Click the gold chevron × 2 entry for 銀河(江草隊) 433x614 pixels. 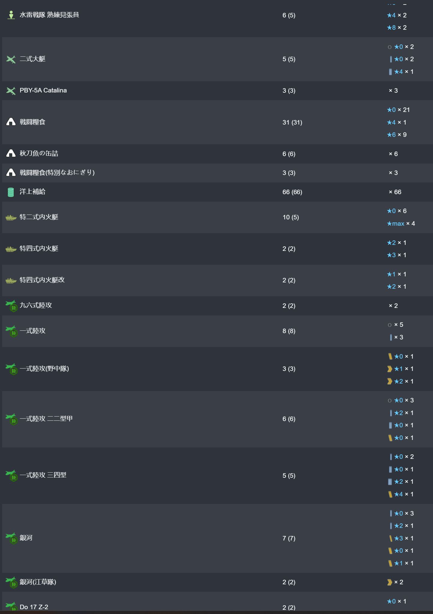[395, 582]
